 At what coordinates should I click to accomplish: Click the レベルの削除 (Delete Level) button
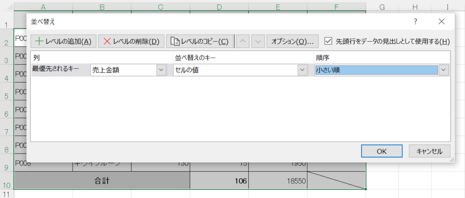(131, 41)
